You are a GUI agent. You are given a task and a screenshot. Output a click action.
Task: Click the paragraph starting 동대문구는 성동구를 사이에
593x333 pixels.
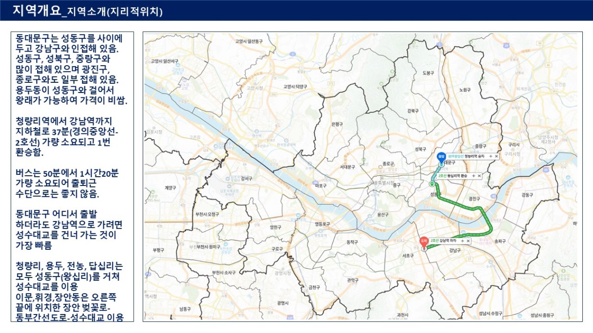(71, 70)
